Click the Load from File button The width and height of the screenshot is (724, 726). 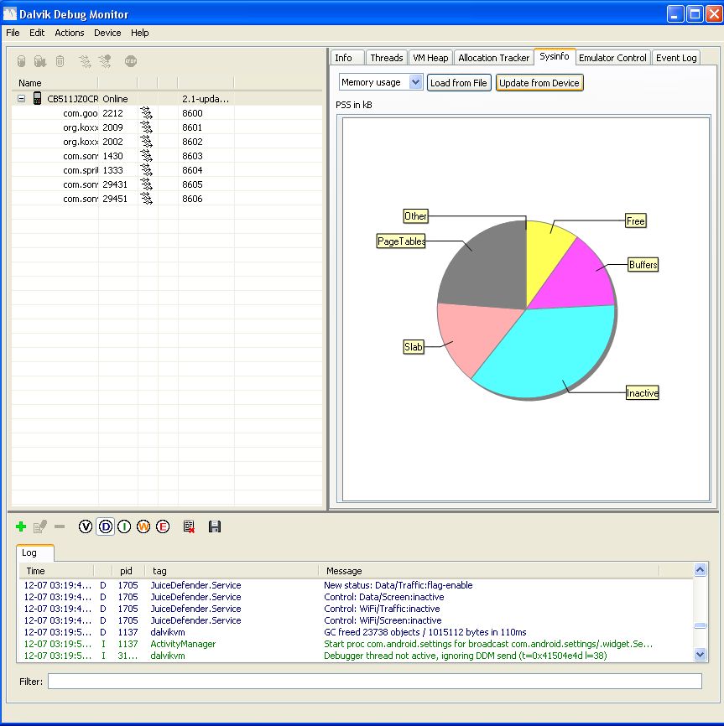[458, 83]
